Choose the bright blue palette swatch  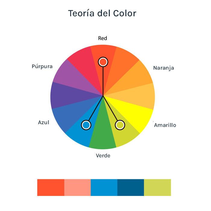[104, 187]
